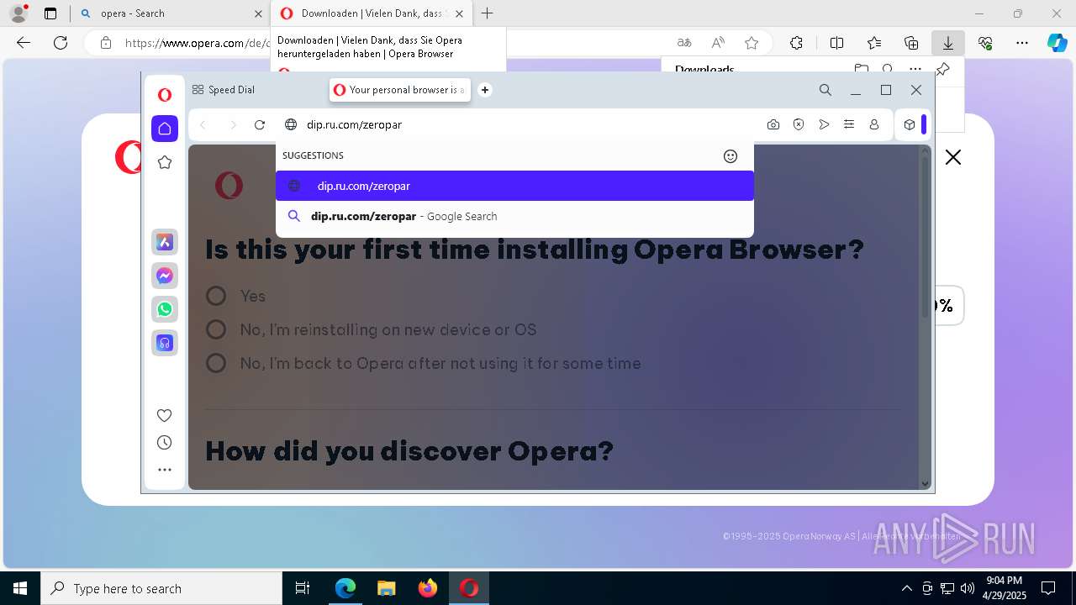The height and width of the screenshot is (605, 1076).
Task: Open Opera extensions cube icon
Action: (x=910, y=124)
